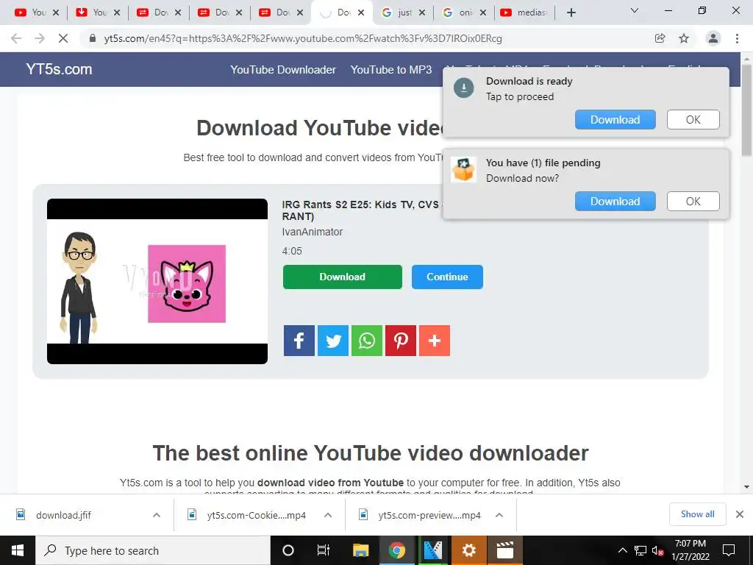
Task: Open the orange gear app in taskbar
Action: coord(468,550)
